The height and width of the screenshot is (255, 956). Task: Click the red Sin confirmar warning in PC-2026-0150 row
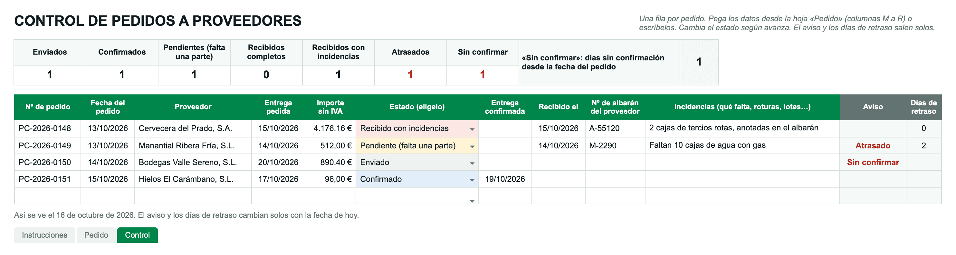tap(873, 162)
